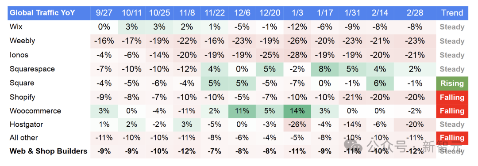478x166 pixels.
Task: Click the Global Traffic YoY header cell
Action: pos(49,13)
